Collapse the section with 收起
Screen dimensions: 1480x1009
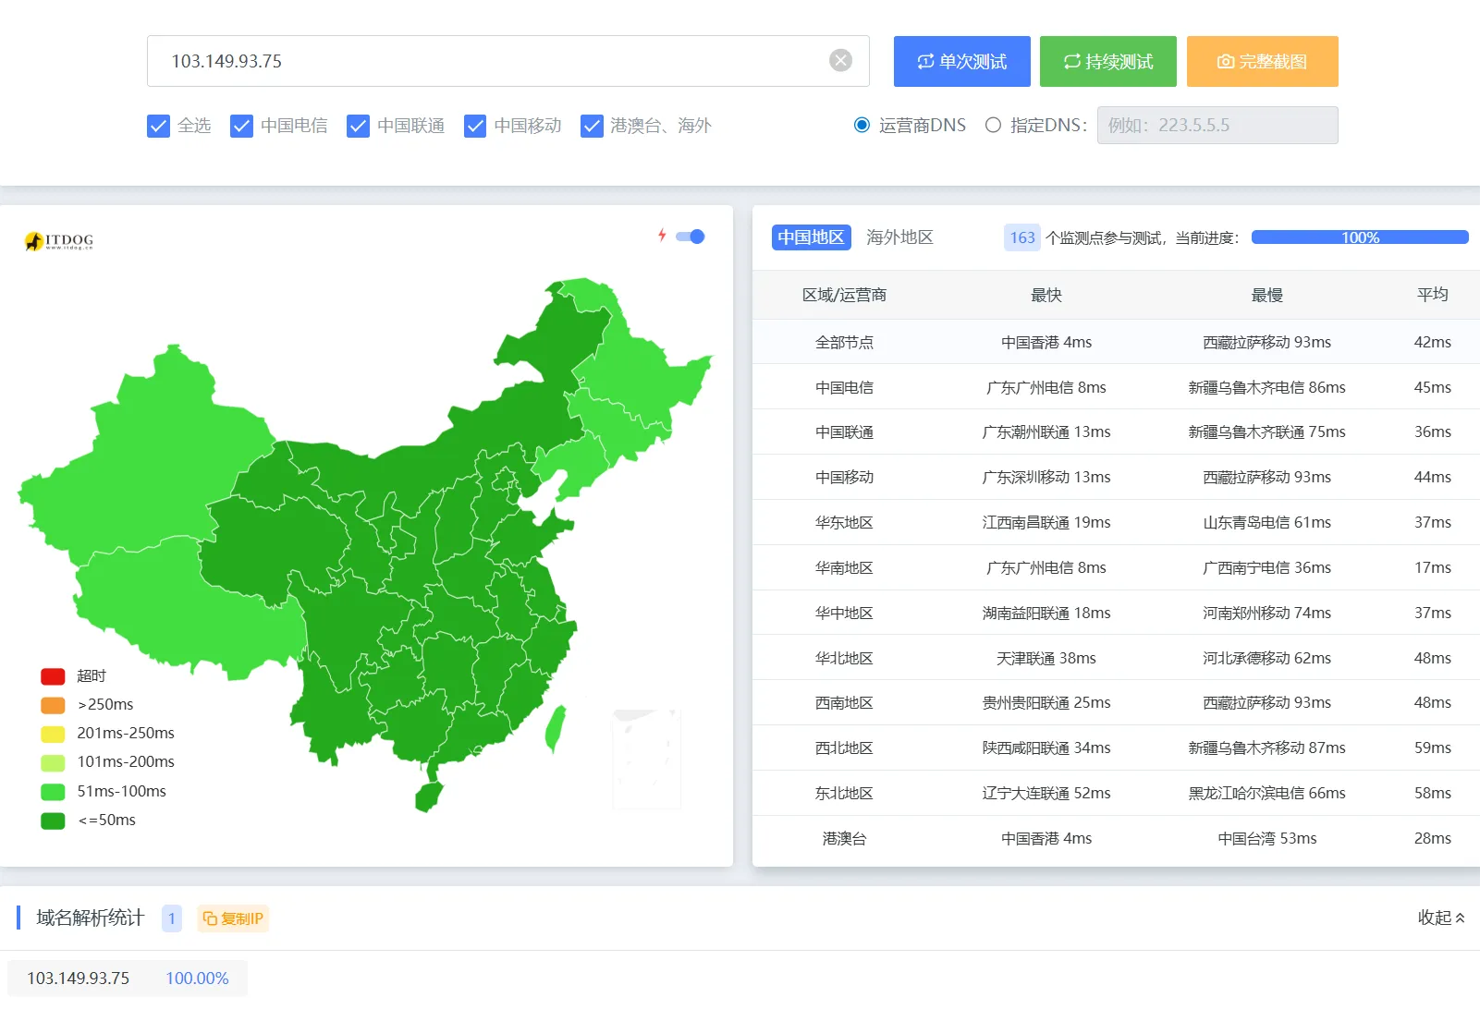[x=1440, y=918]
